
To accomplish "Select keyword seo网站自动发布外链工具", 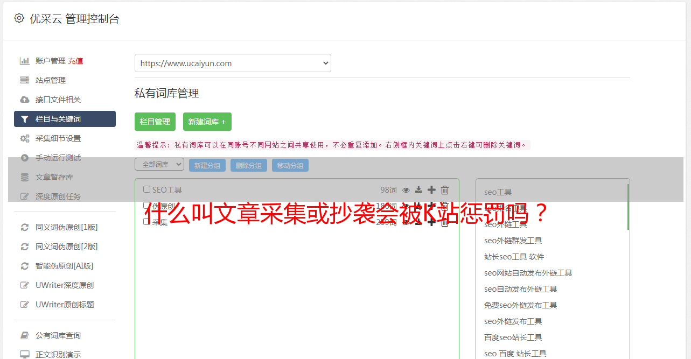I will [x=528, y=273].
